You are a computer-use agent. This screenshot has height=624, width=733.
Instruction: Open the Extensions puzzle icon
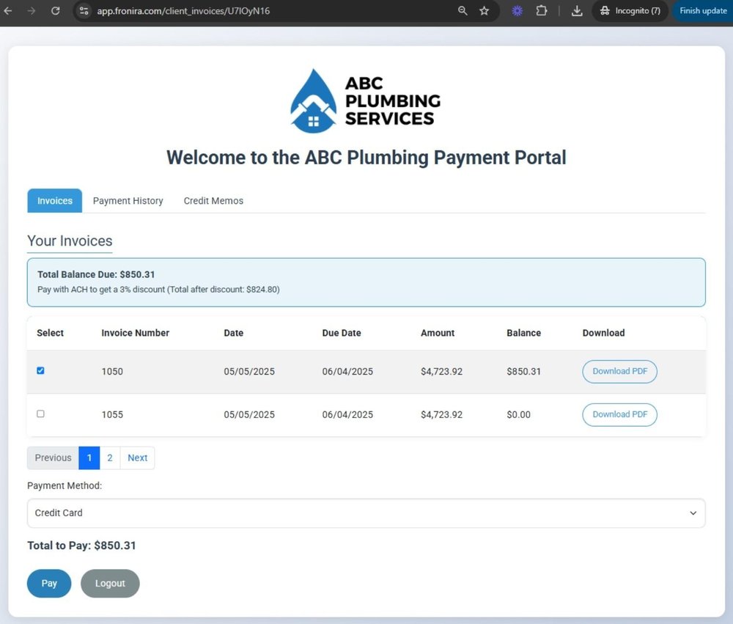[x=542, y=11]
